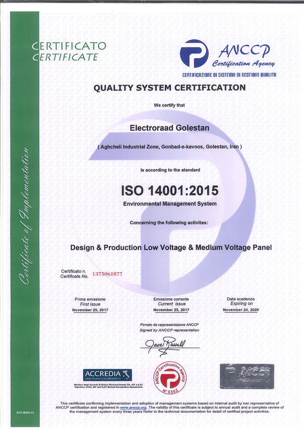Image resolution: width=304 pixels, height=430 pixels.
Task: Click the ACCREDIA logo badge
Action: (x=107, y=375)
